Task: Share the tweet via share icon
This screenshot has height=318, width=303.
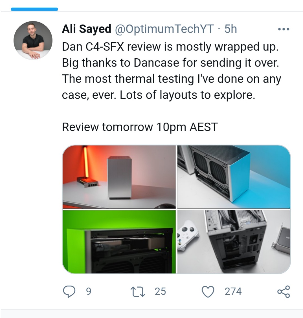Action: [284, 291]
